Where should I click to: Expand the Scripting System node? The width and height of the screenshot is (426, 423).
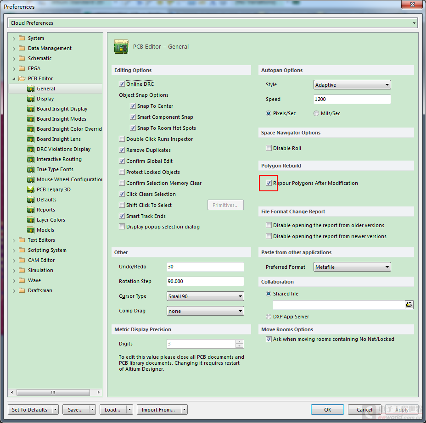coord(14,250)
